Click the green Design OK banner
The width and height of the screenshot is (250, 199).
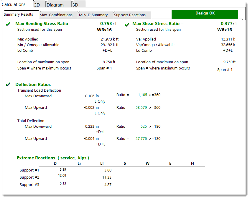pyautogui.click(x=205, y=14)
